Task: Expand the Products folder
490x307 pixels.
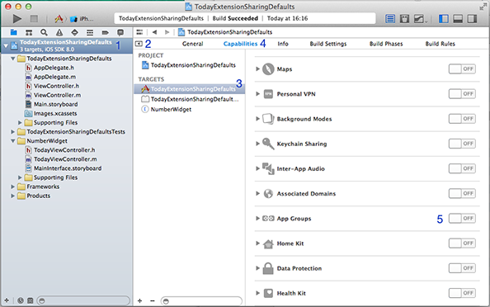Action: [x=13, y=196]
